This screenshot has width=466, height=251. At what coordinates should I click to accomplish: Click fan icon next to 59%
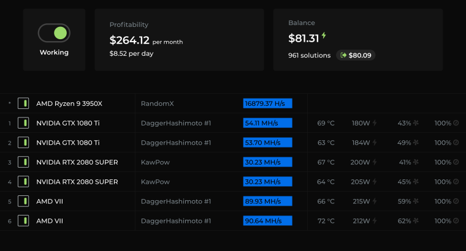(x=416, y=201)
